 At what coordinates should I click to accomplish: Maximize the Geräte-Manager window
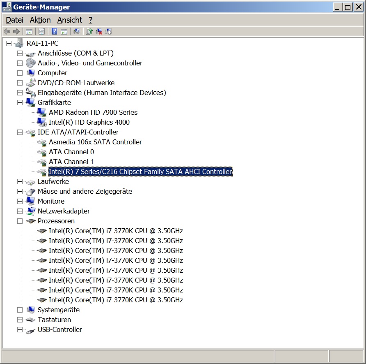coord(348,7)
